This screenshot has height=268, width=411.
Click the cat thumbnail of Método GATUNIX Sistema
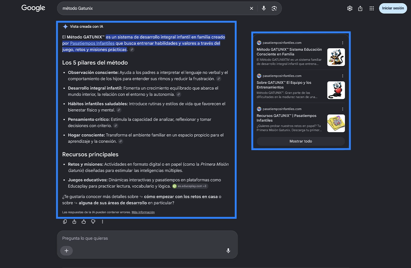[x=336, y=57]
